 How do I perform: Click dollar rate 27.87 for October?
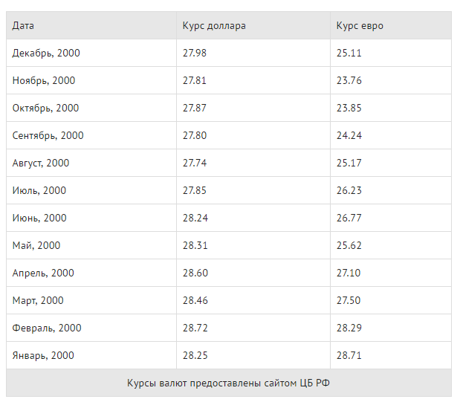tap(195, 108)
